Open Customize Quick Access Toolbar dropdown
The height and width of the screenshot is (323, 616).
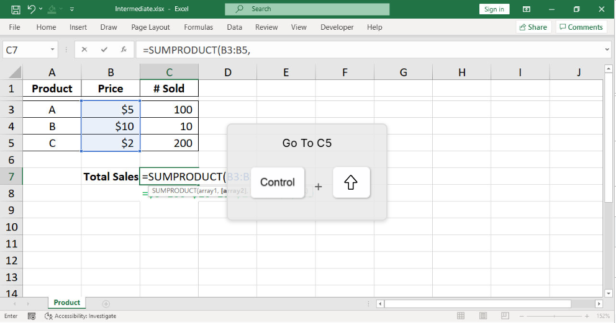pyautogui.click(x=72, y=9)
